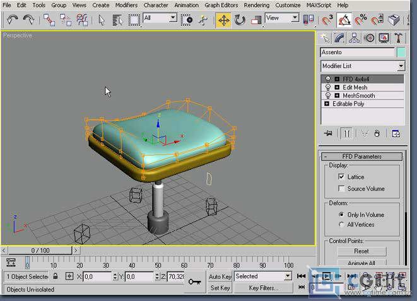Click the Selection Lock padlock toggle
This screenshot has width=417, height=301.
coord(56,276)
